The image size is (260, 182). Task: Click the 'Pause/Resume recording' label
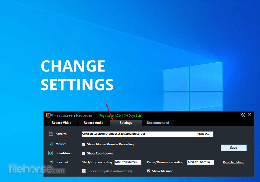coord(165,162)
